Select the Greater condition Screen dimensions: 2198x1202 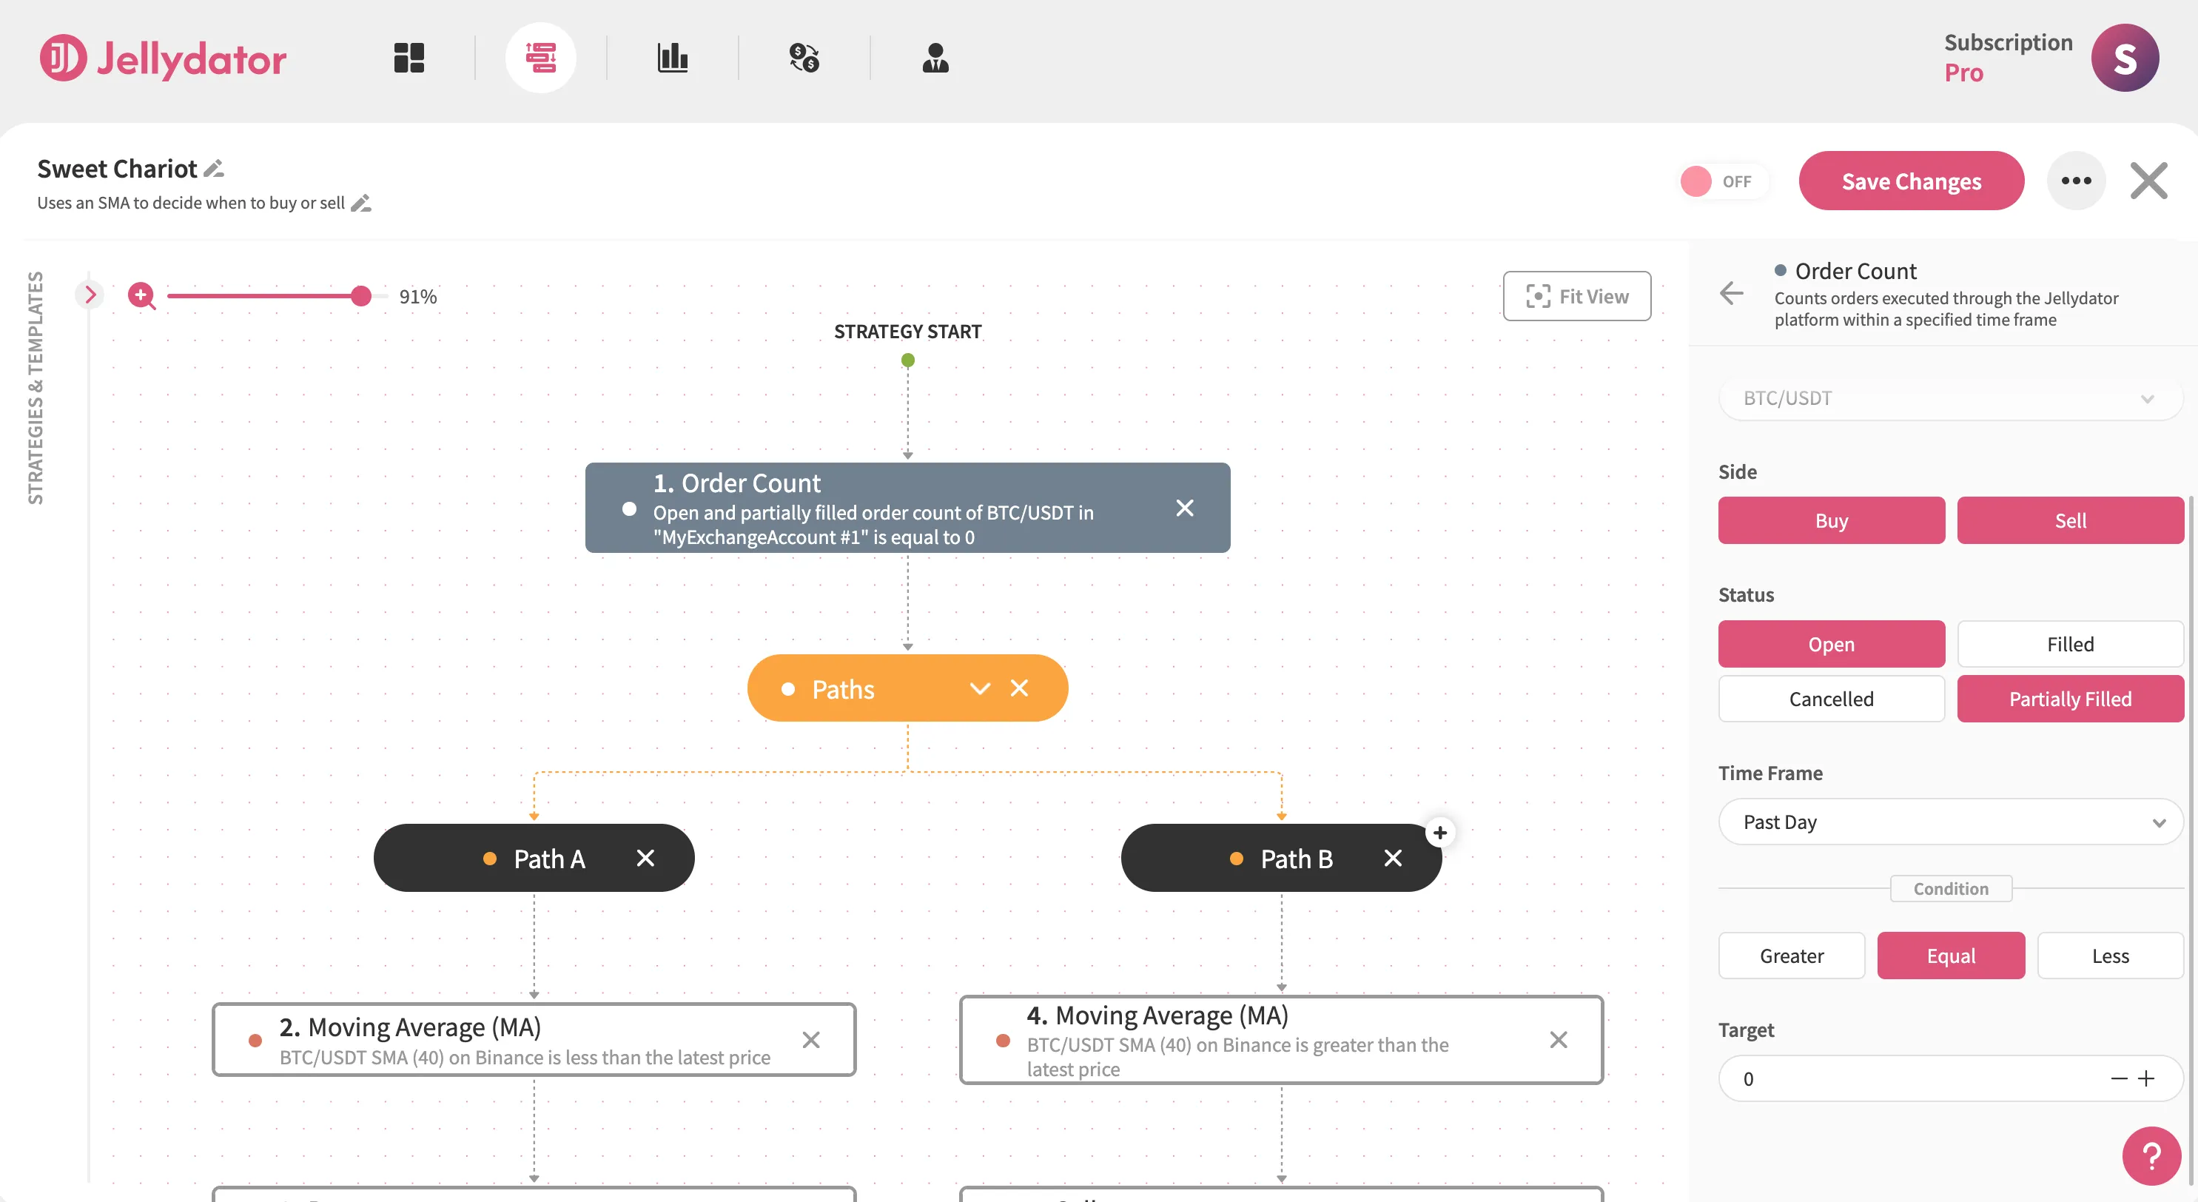point(1791,956)
